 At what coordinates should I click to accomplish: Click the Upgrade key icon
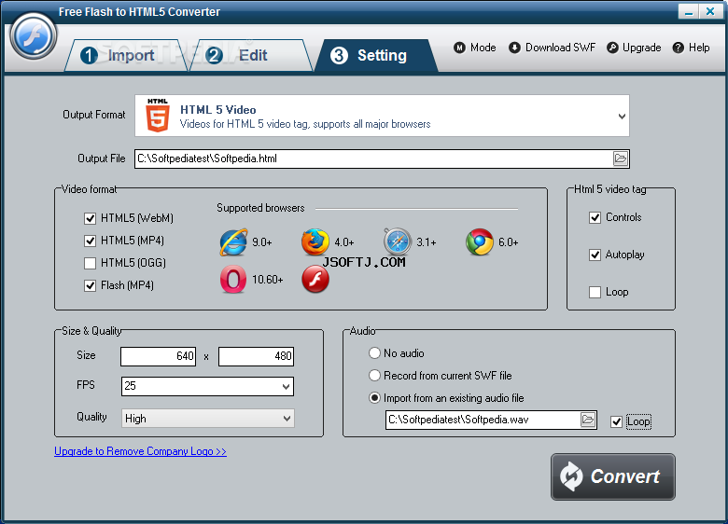(612, 48)
